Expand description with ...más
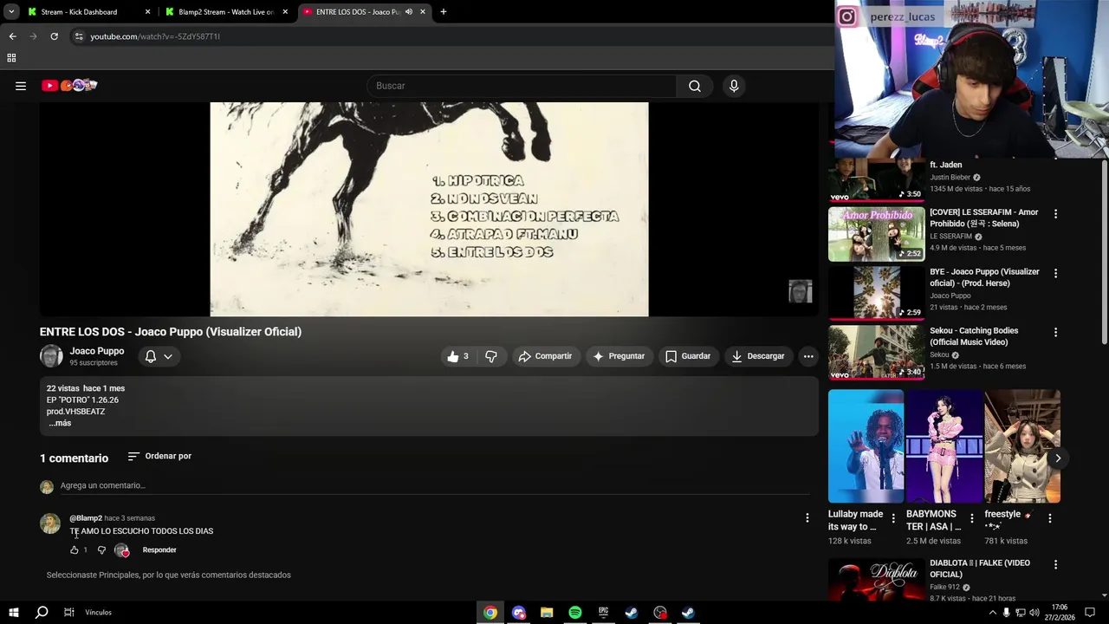1109x624 pixels. [x=60, y=423]
